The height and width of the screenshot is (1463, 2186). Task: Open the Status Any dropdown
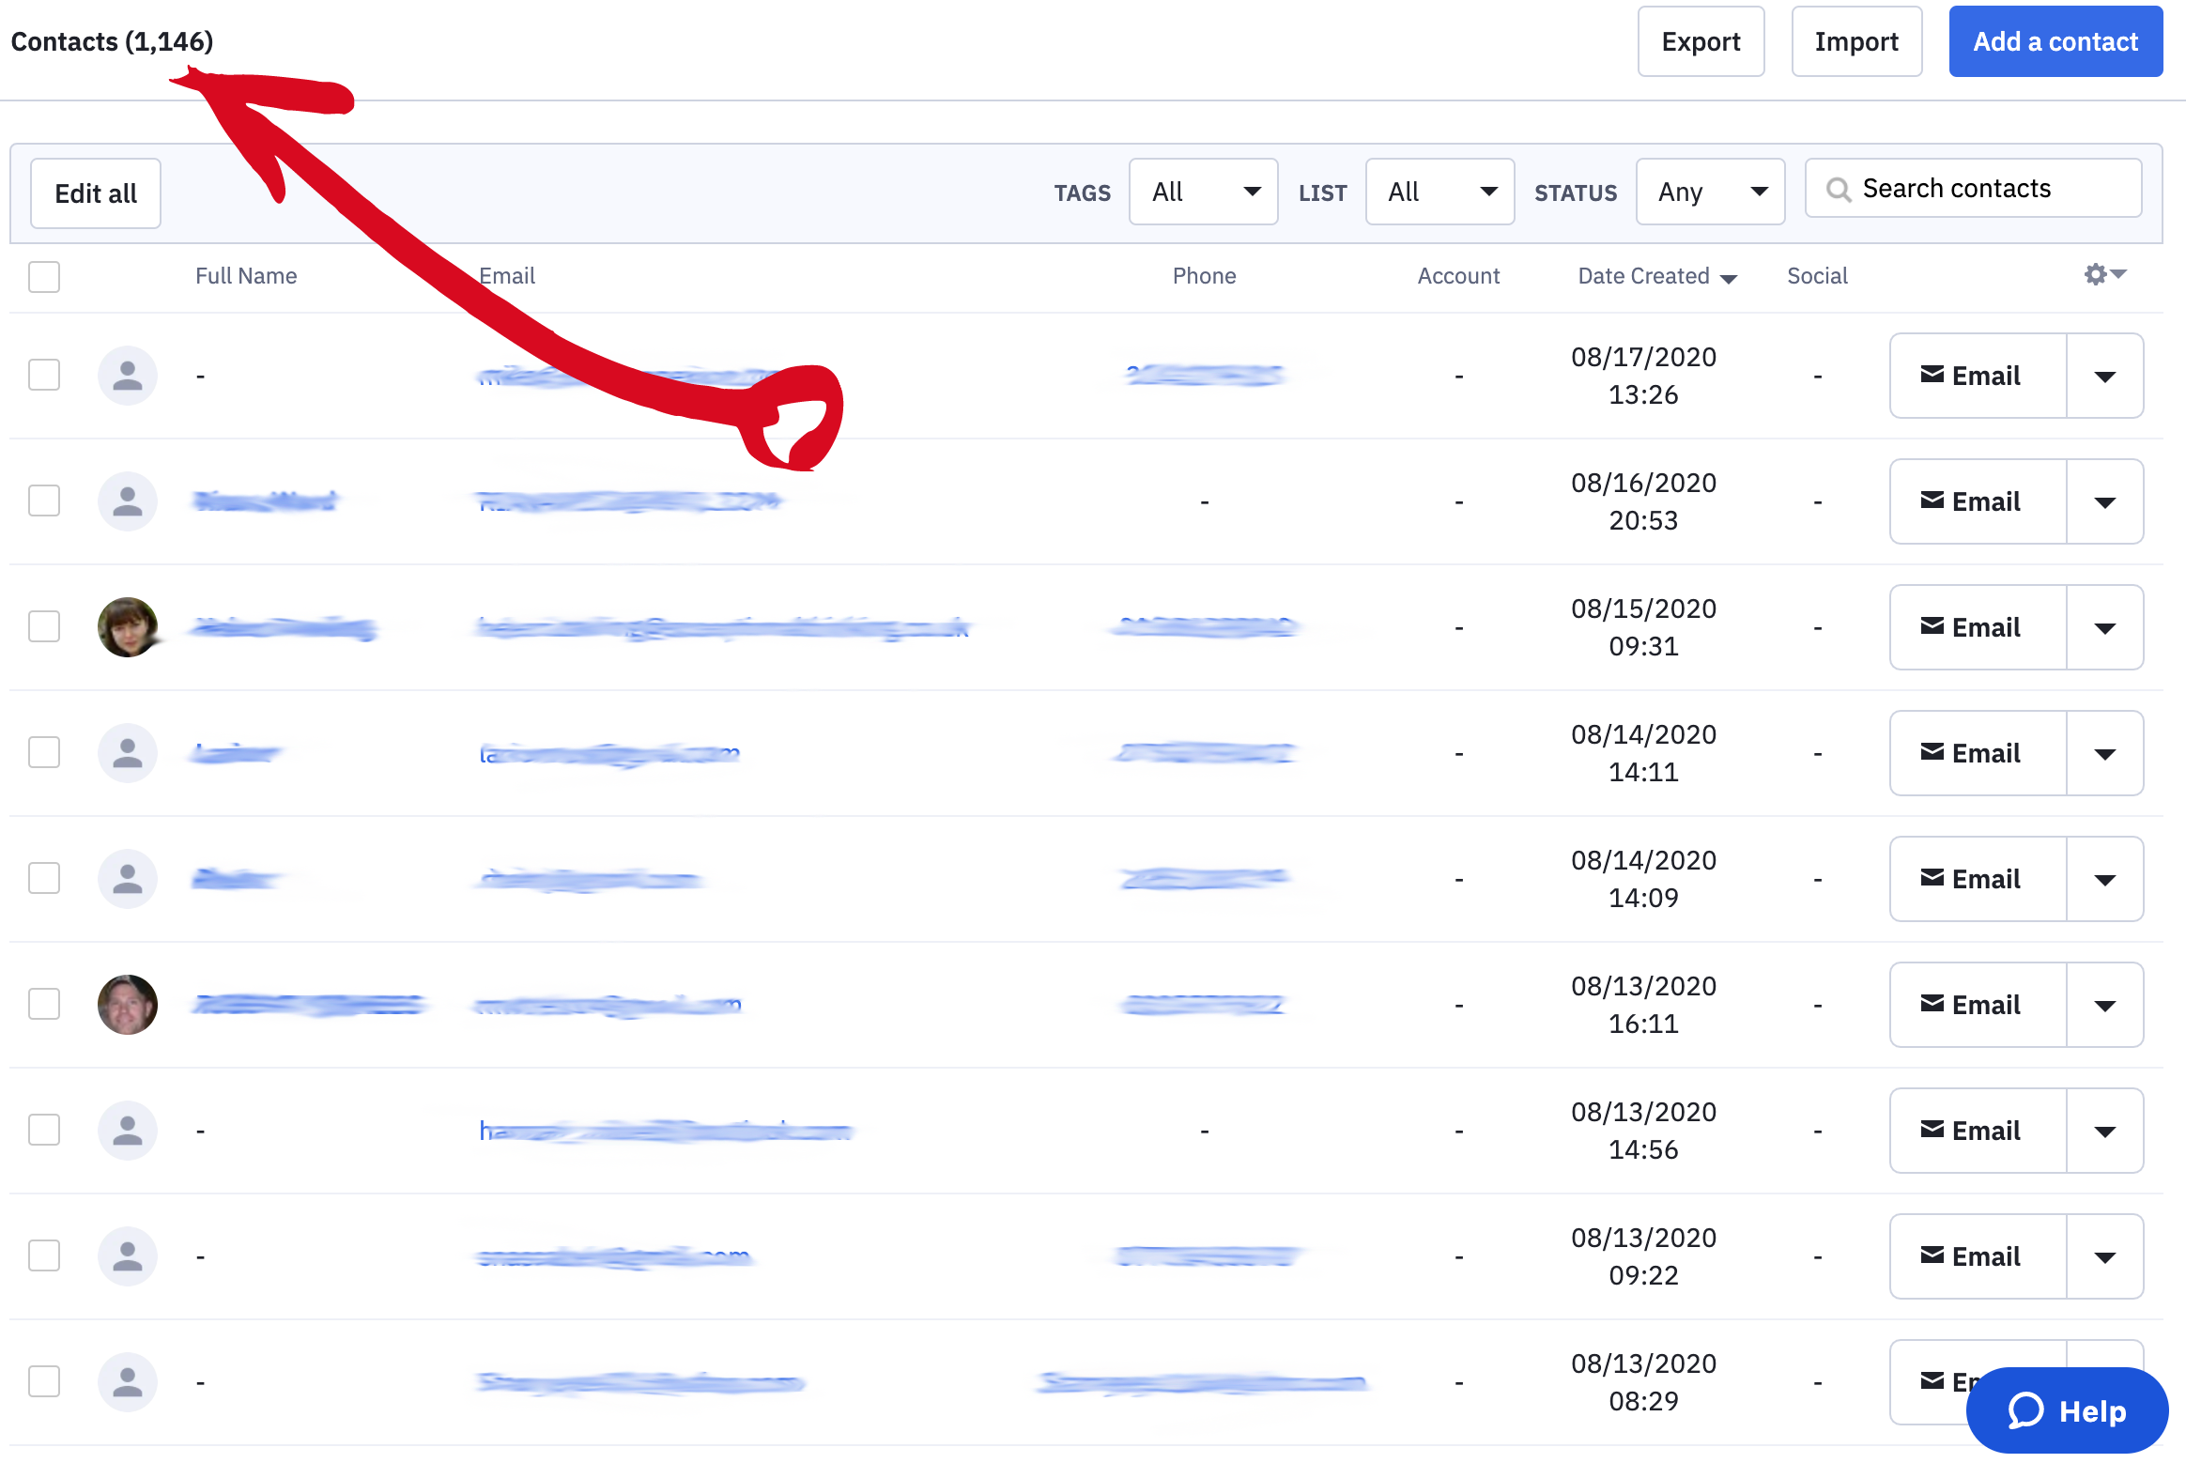tap(1710, 192)
